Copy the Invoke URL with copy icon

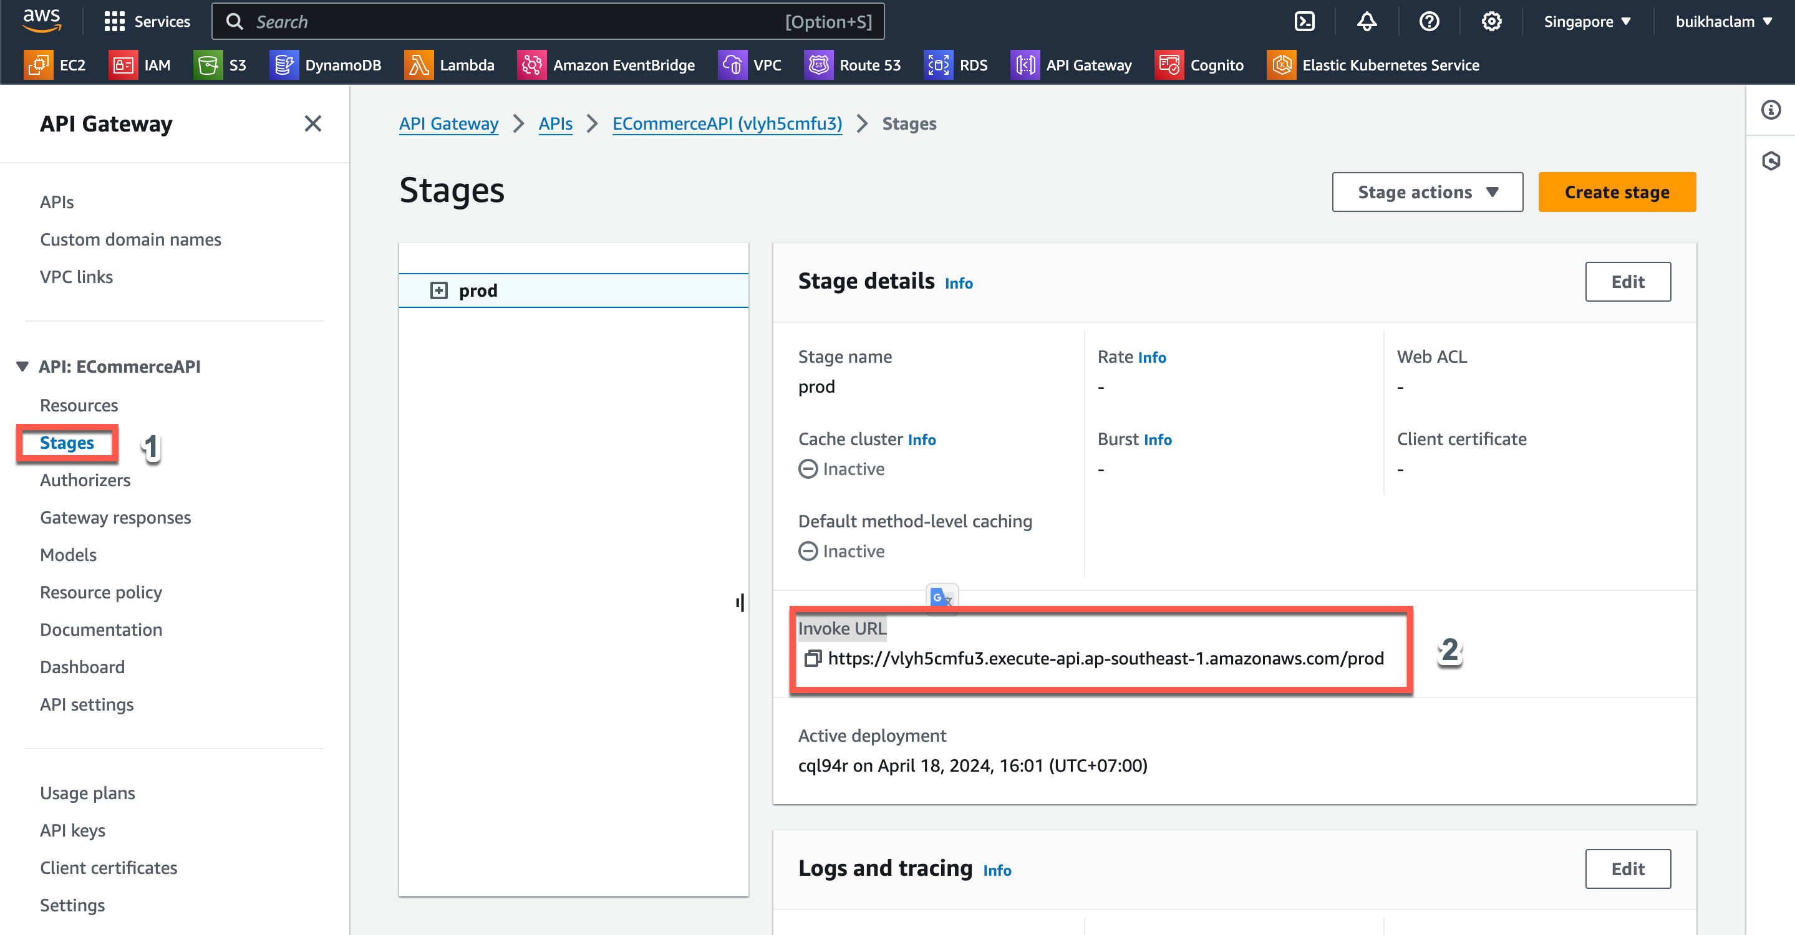813,658
